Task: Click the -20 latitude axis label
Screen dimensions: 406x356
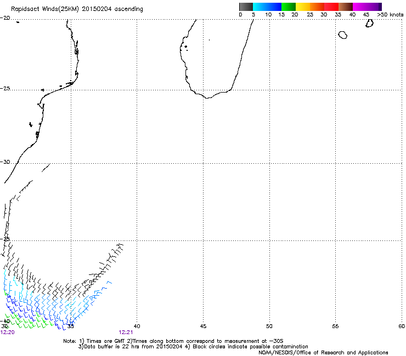Action: pos(5,18)
